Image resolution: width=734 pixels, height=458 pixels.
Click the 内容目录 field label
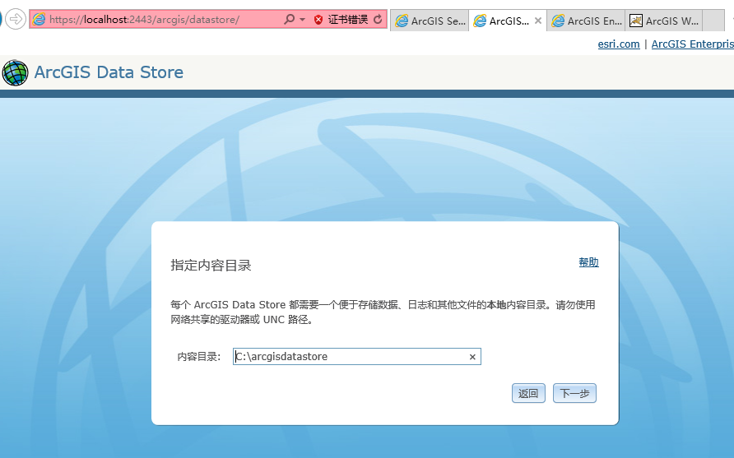[198, 357]
